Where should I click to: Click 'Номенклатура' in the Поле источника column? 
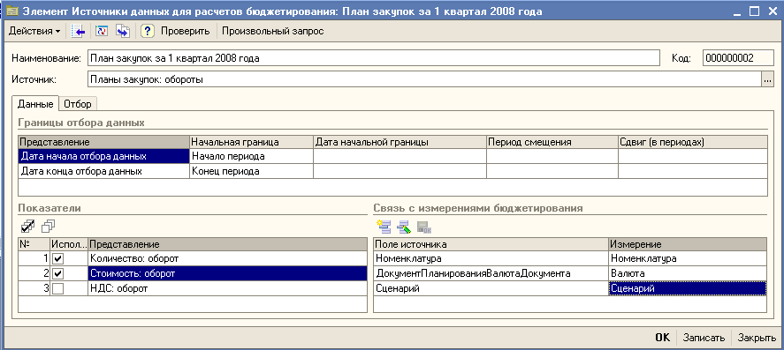(x=491, y=259)
